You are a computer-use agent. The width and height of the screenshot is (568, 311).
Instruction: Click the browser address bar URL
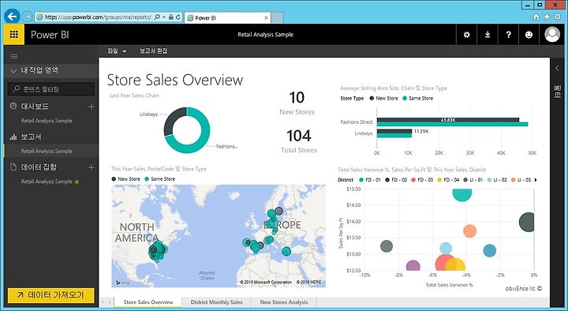coord(98,17)
